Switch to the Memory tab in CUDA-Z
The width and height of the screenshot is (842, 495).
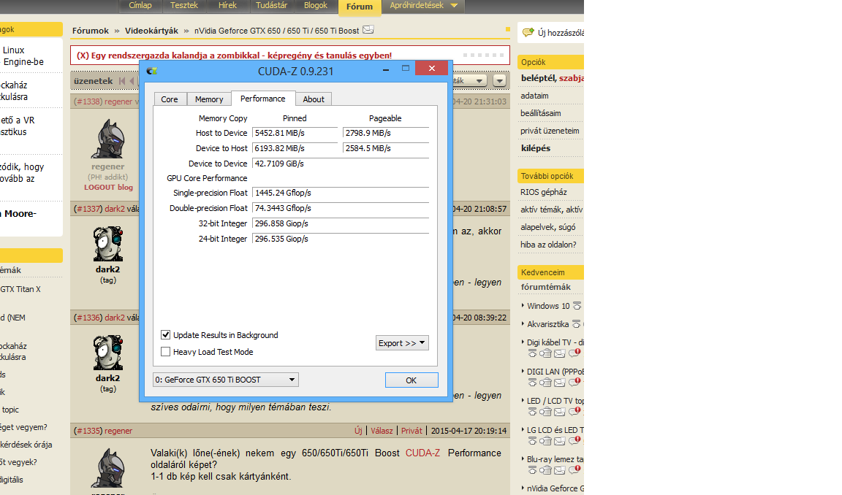(209, 99)
